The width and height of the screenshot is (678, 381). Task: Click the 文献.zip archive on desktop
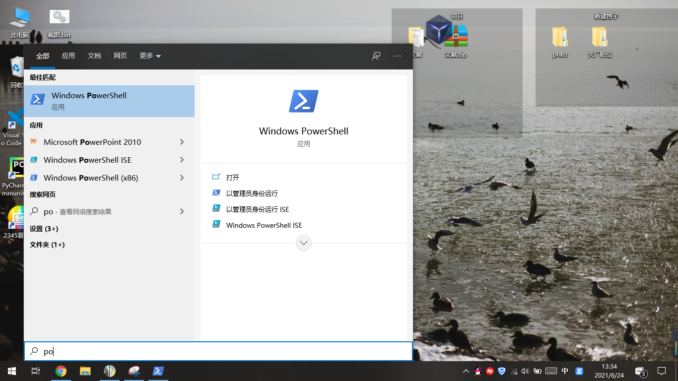pos(456,42)
